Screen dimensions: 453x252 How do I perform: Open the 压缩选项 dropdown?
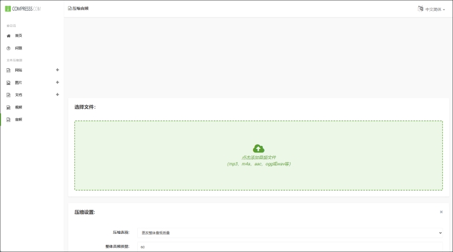click(x=290, y=232)
